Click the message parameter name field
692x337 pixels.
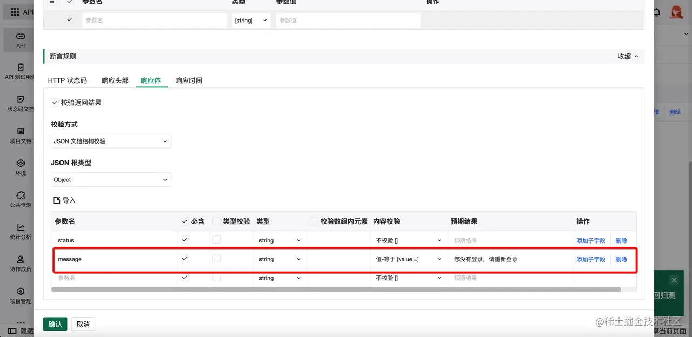(115, 259)
